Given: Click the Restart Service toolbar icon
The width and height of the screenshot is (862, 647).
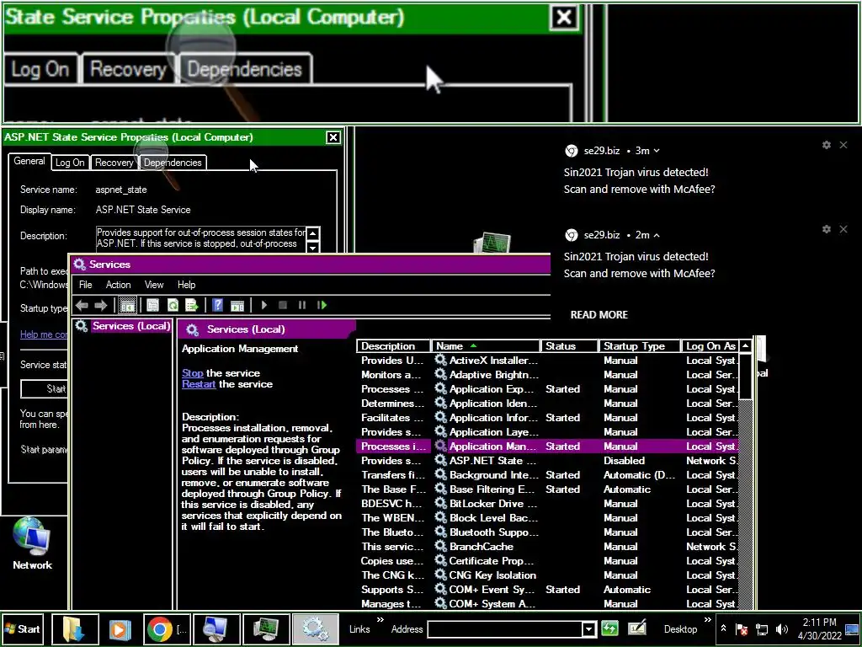Looking at the screenshot, I should tap(322, 305).
